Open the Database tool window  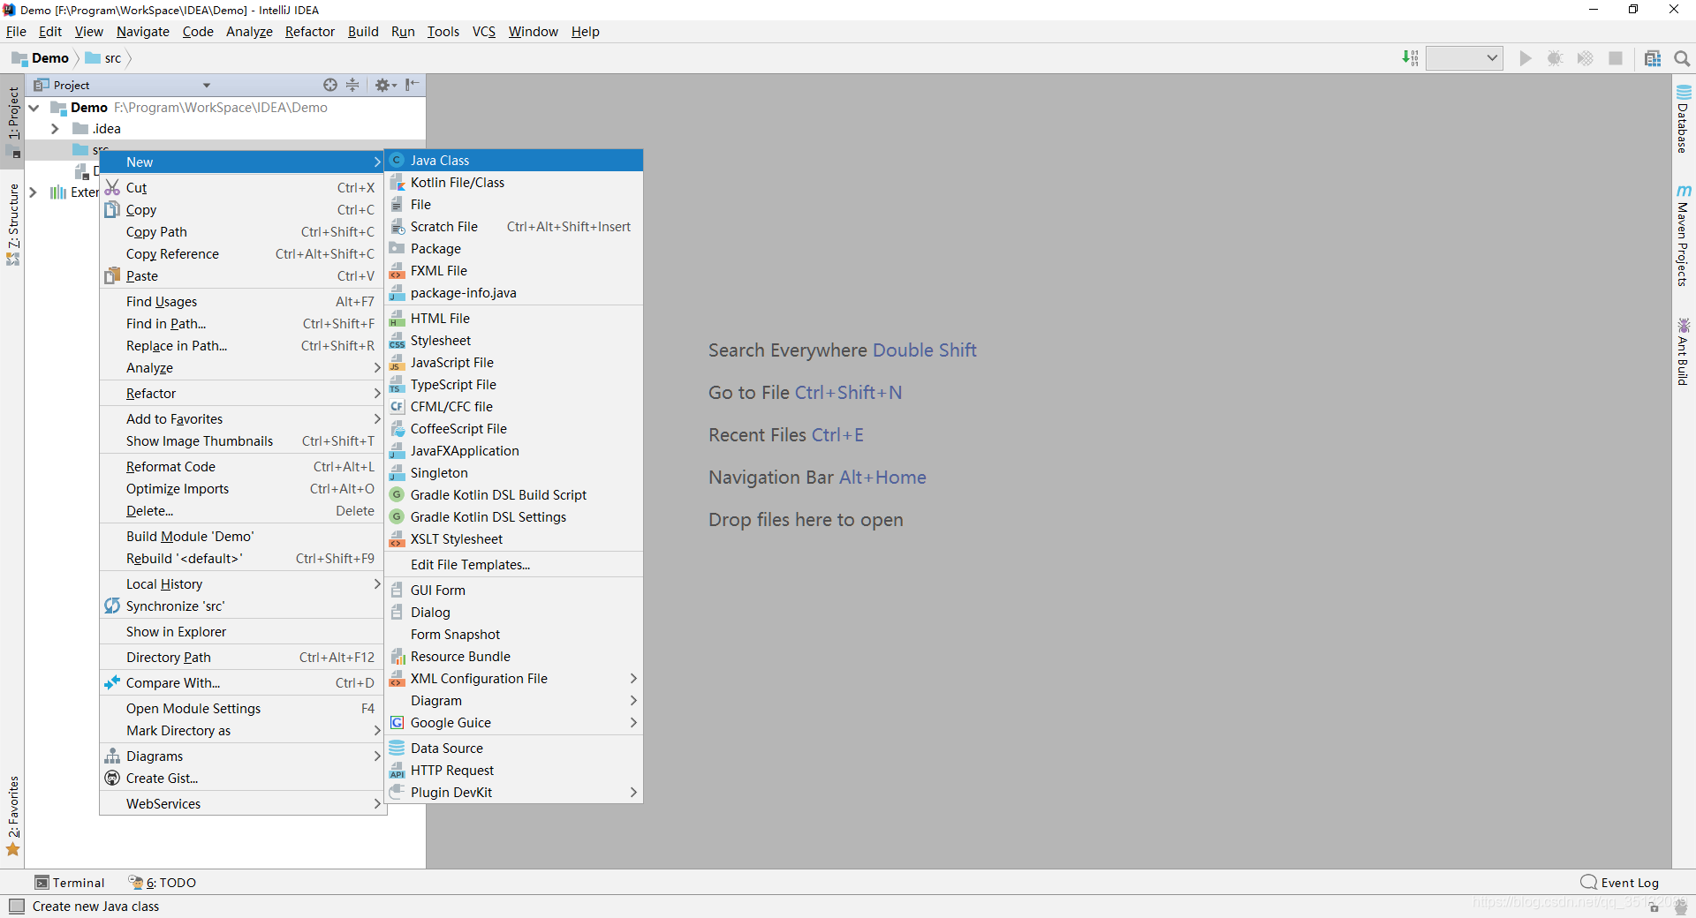pos(1684,119)
